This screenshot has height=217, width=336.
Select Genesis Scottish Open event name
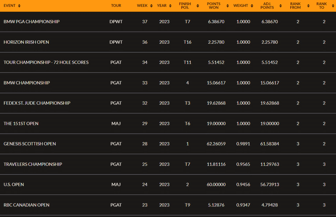coord(30,144)
